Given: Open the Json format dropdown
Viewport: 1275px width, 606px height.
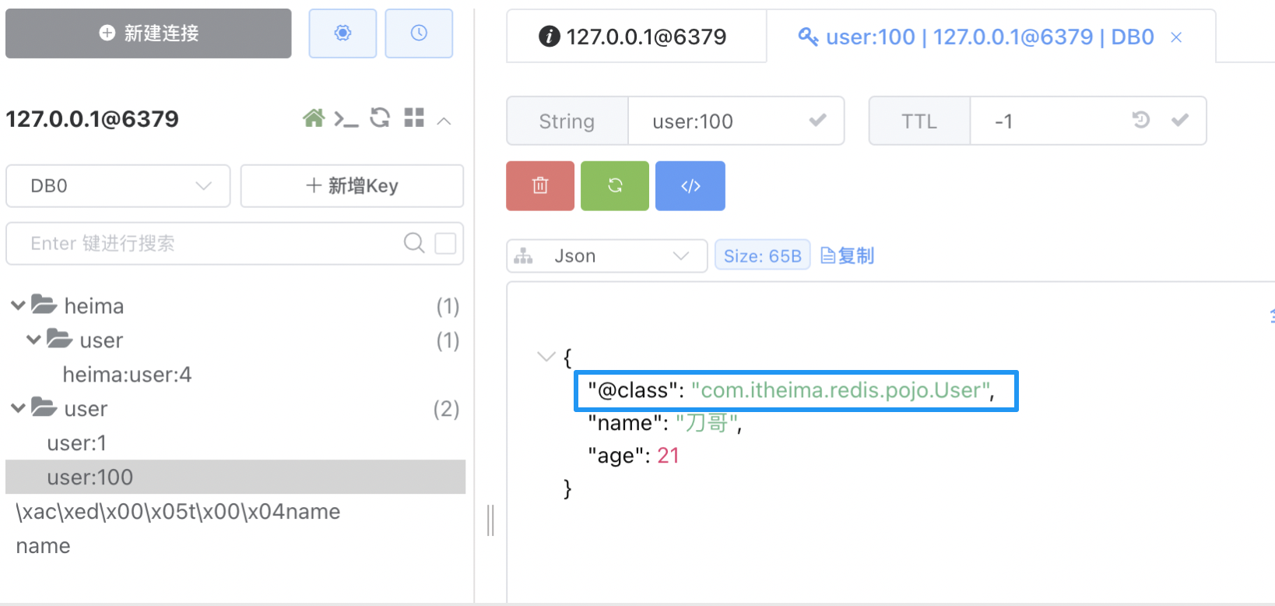Looking at the screenshot, I should [x=607, y=256].
